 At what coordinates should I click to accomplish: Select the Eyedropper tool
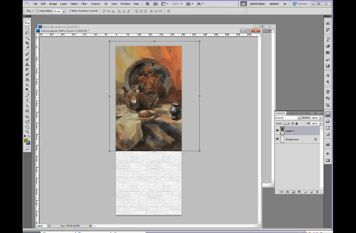point(27,48)
